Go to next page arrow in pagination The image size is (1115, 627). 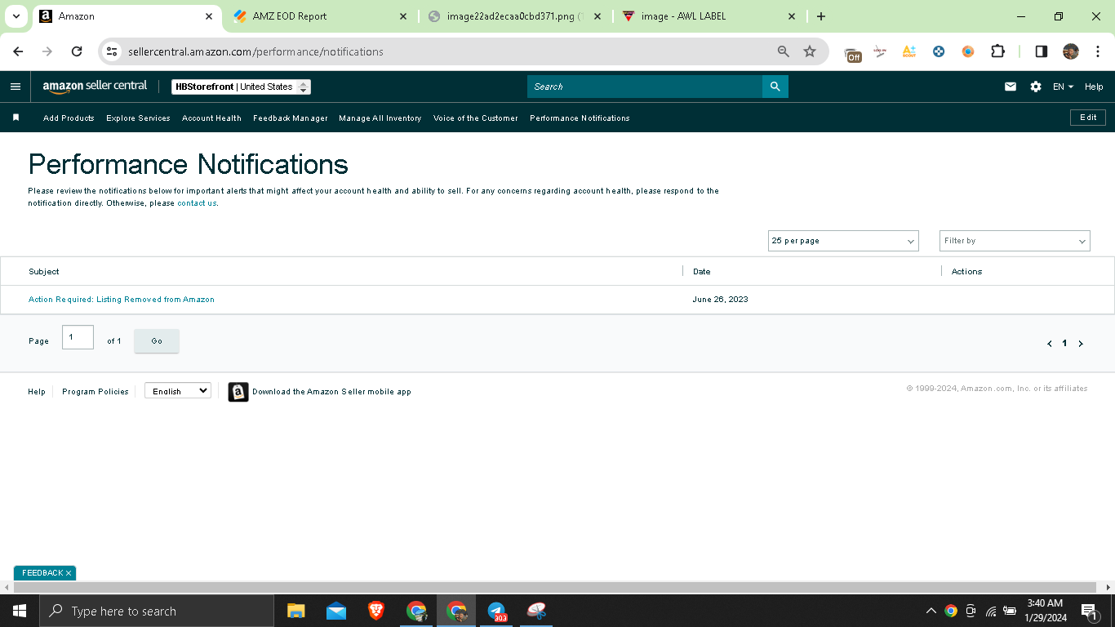1081,344
